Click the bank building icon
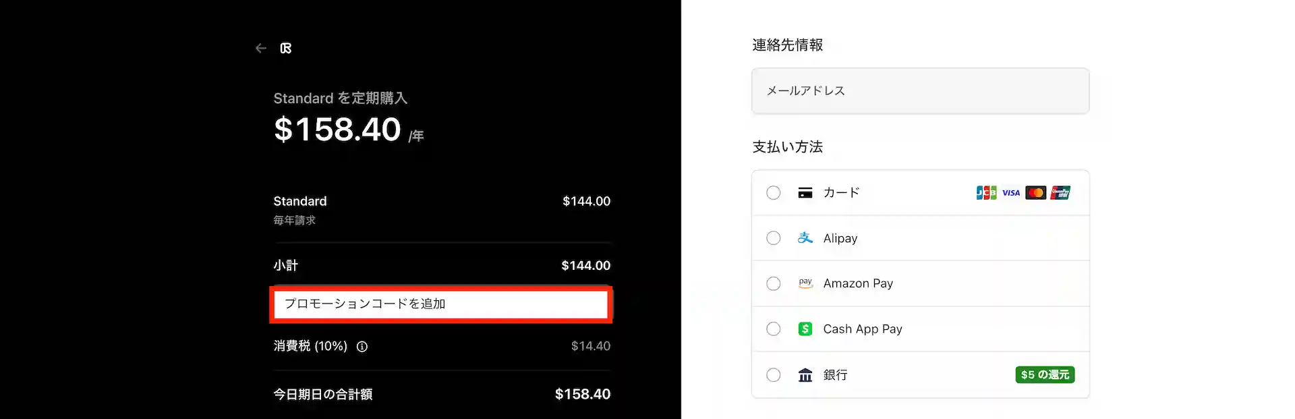The width and height of the screenshot is (1295, 419). (x=805, y=375)
